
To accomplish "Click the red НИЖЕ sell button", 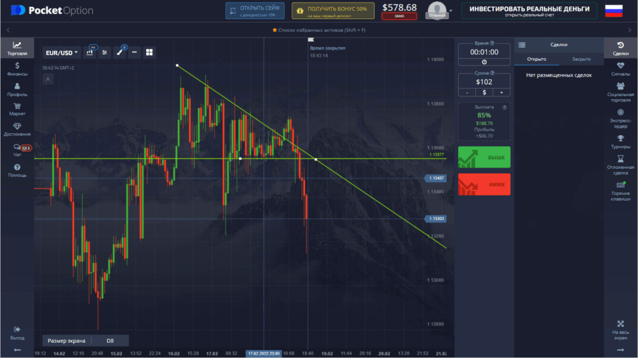I will (484, 185).
